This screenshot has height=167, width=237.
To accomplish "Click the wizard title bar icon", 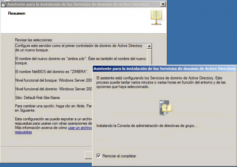I will click(x=4, y=4).
